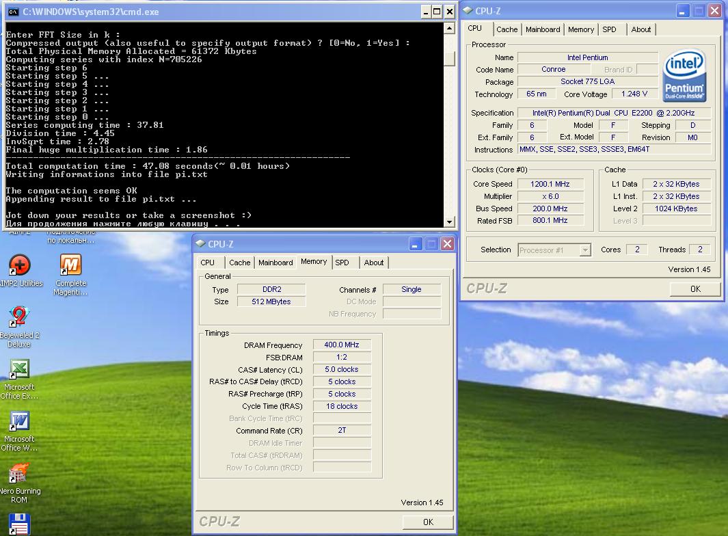728x536 pixels.
Task: Click OK in the CPU-Z processor window
Action: pos(695,289)
